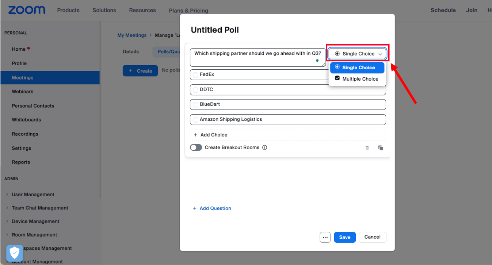Open Meetings in the sidebar
Viewport: 492px width, 265px height.
click(x=50, y=78)
